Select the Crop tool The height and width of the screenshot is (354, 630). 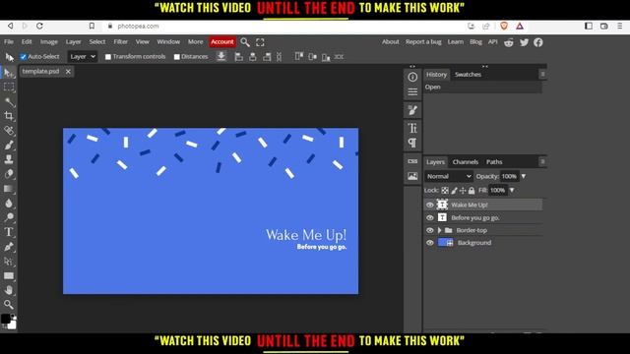click(9, 116)
